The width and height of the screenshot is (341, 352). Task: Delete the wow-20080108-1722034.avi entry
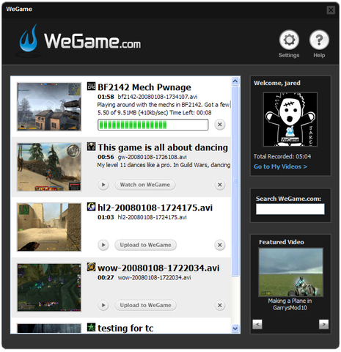tap(220, 305)
